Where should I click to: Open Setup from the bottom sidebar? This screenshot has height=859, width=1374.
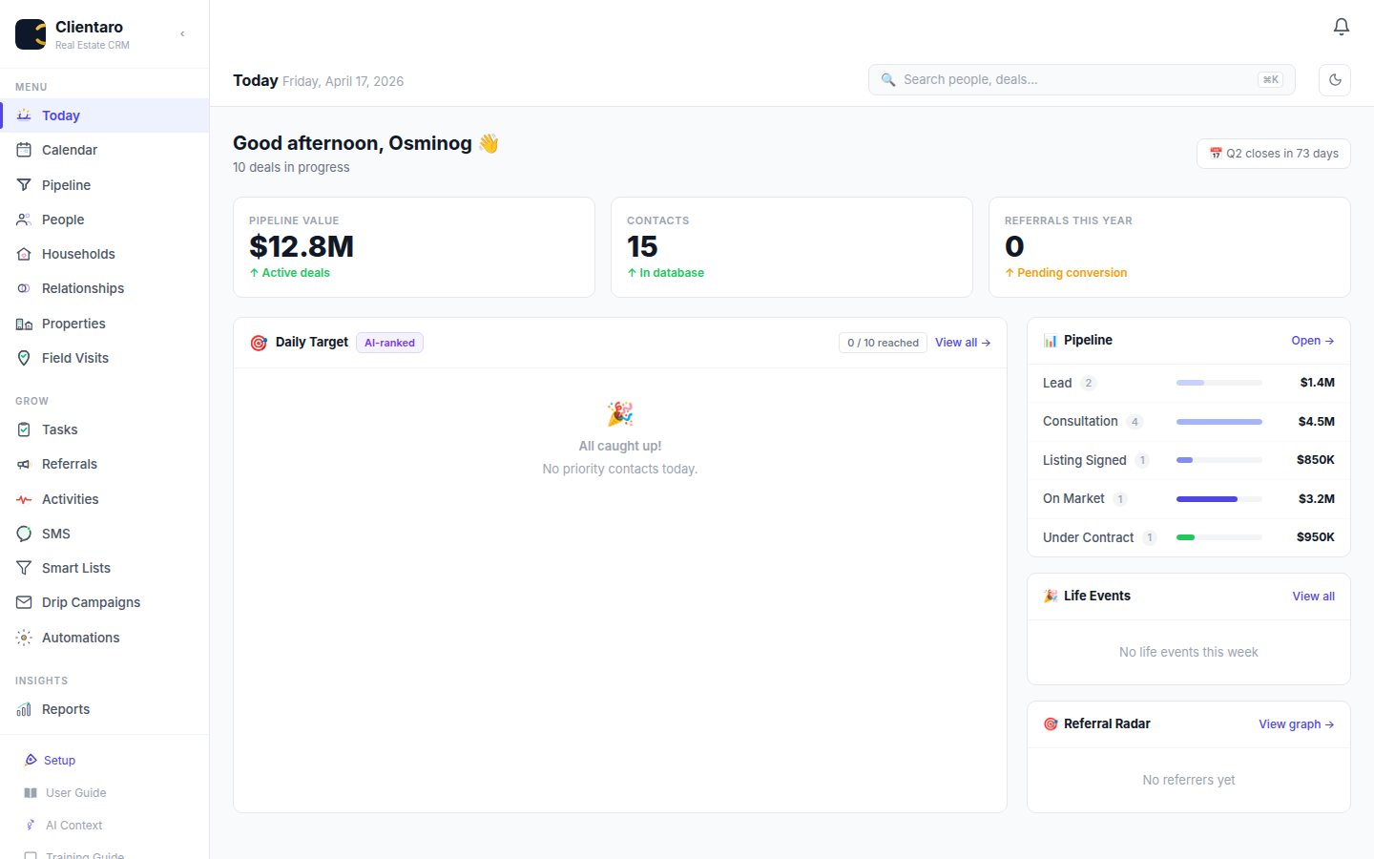(58, 760)
